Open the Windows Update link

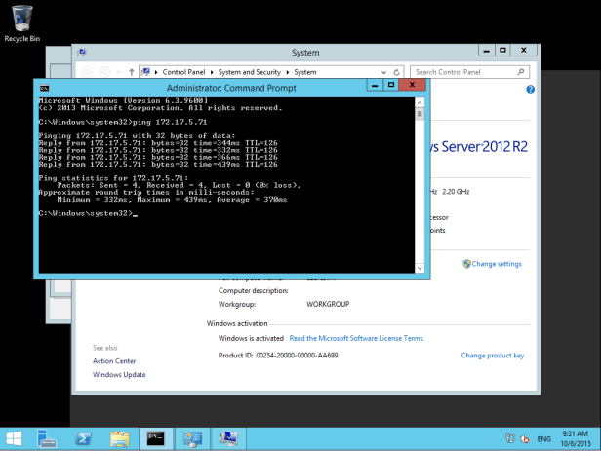tap(119, 374)
